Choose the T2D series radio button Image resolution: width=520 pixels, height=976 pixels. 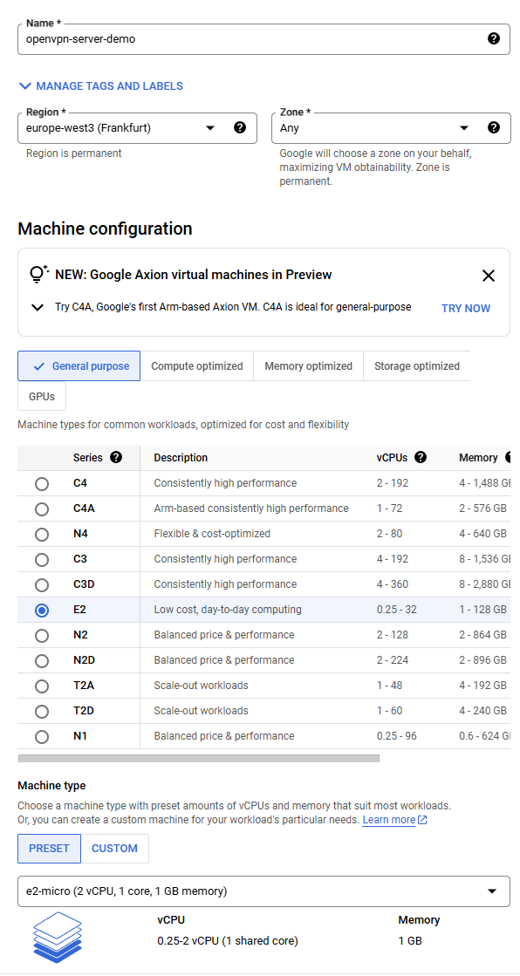[x=42, y=712]
